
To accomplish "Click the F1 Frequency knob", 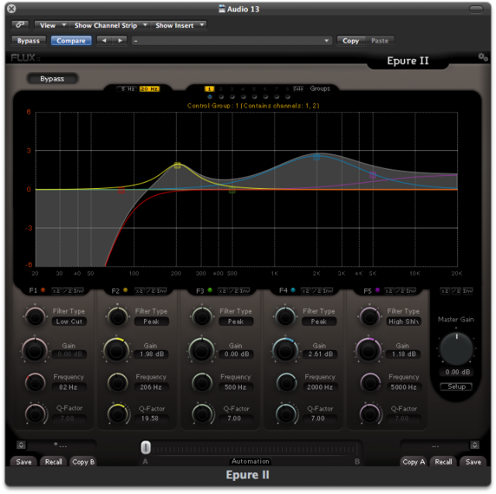I will pyautogui.click(x=35, y=383).
